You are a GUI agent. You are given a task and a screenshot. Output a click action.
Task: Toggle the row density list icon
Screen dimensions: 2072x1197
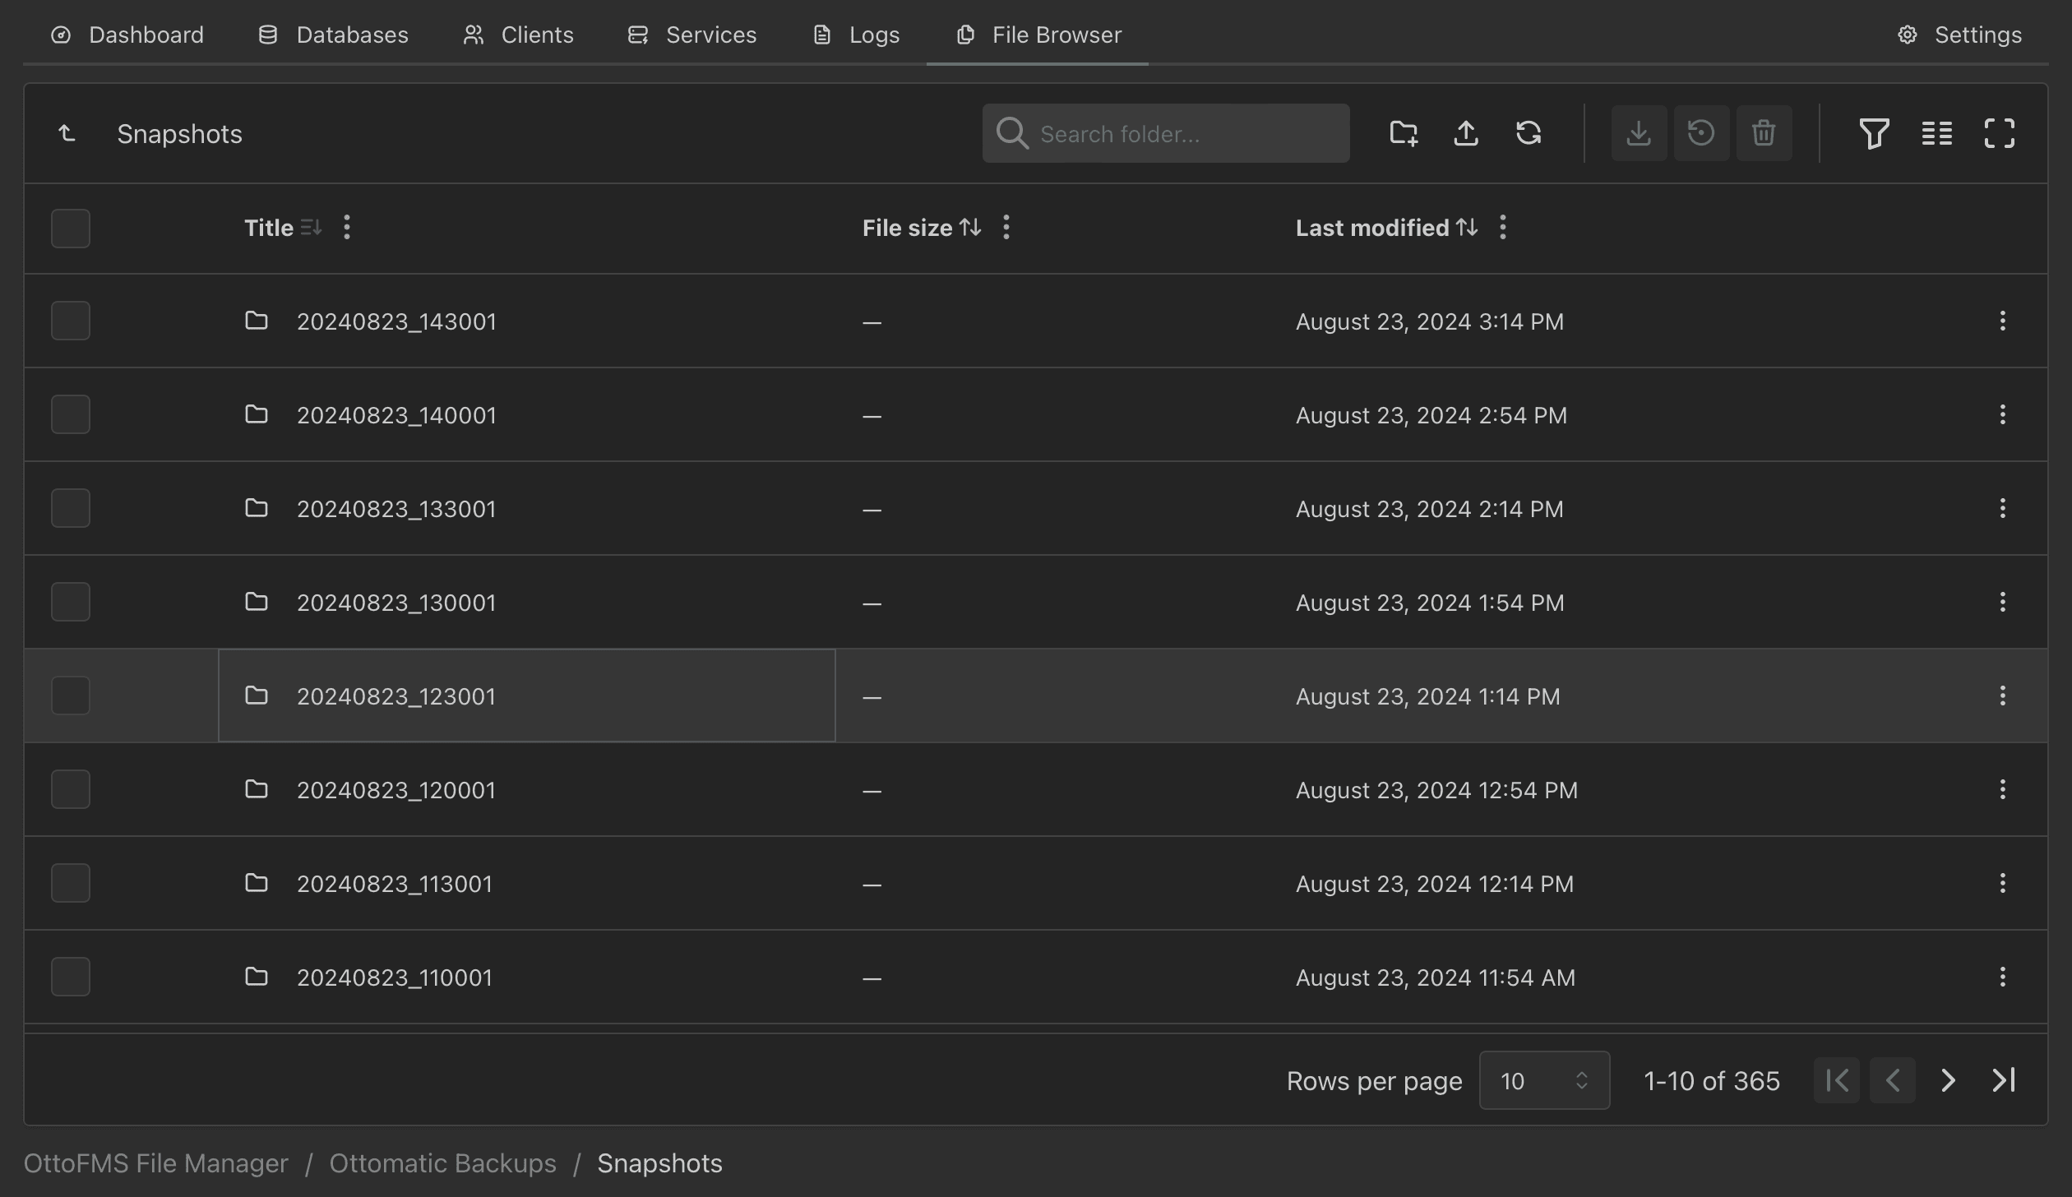(1936, 133)
